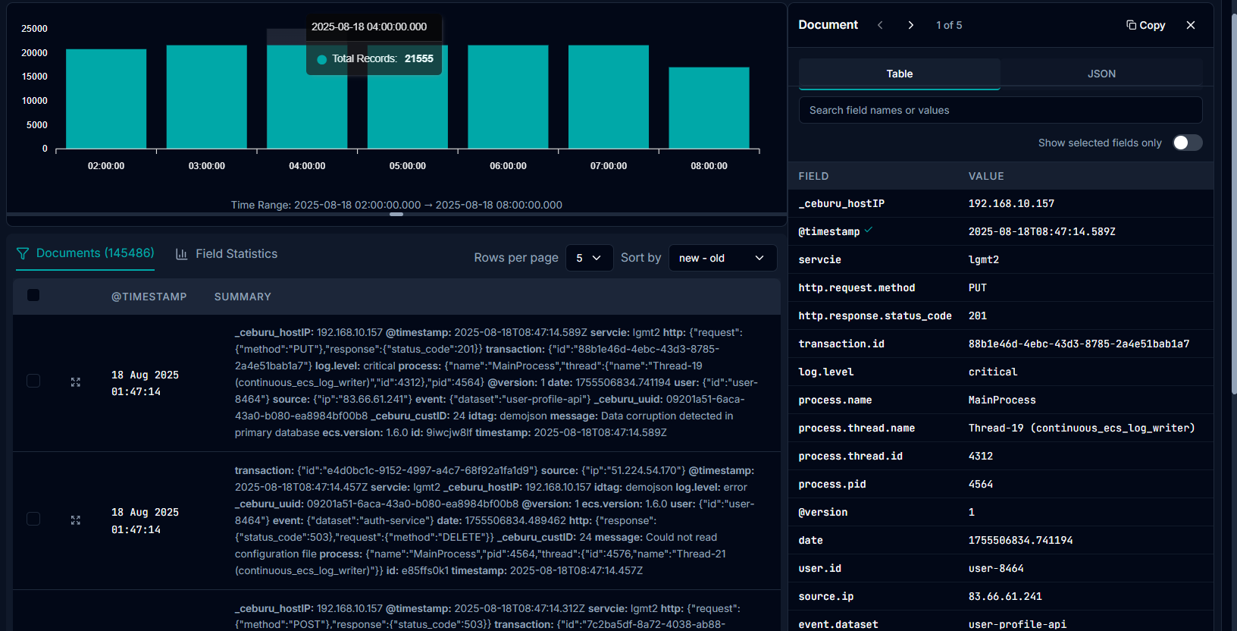1237x631 pixels.
Task: Click the 08:00:00 histogram bar
Action: coord(709,108)
